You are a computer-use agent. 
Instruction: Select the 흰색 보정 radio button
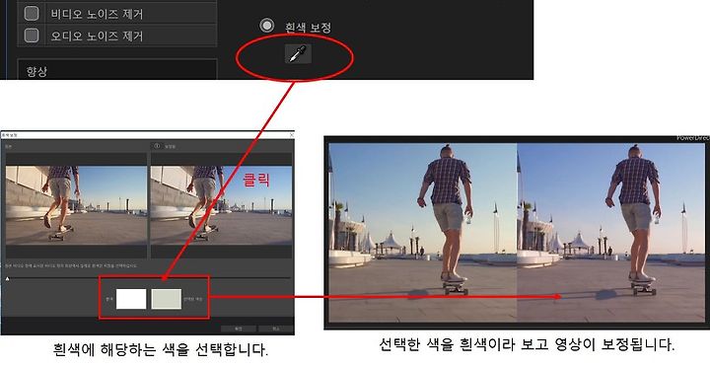(266, 26)
